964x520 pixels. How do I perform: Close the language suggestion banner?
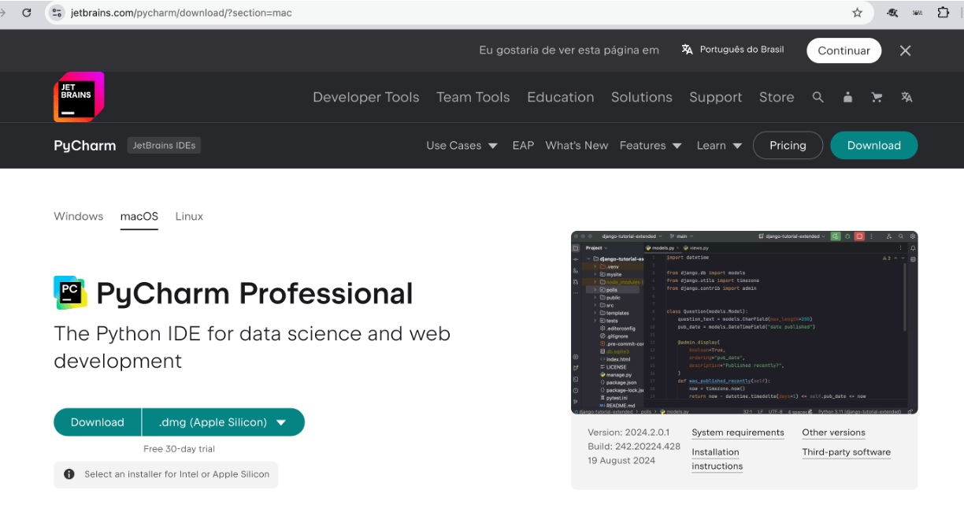click(905, 50)
